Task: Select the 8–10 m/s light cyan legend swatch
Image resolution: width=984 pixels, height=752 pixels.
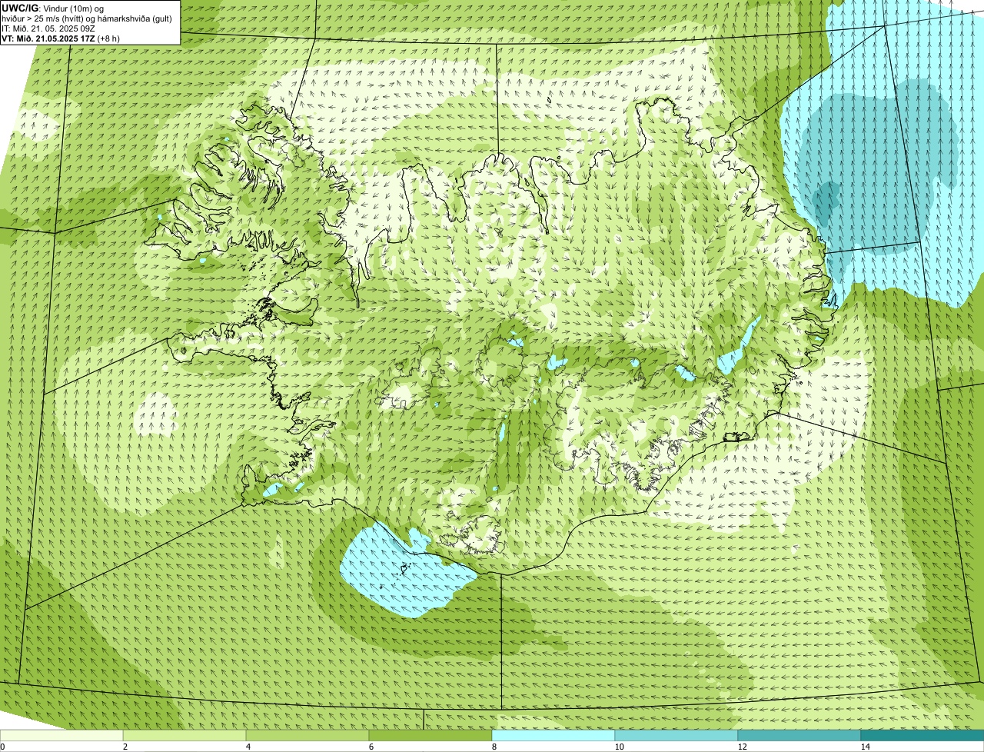Action: 553,735
